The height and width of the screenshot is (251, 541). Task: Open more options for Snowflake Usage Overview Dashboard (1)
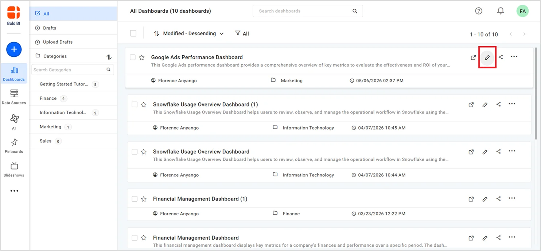pyautogui.click(x=512, y=104)
